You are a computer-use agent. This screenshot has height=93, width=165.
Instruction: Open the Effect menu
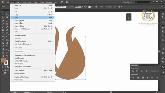pyautogui.click(x=36, y=2)
